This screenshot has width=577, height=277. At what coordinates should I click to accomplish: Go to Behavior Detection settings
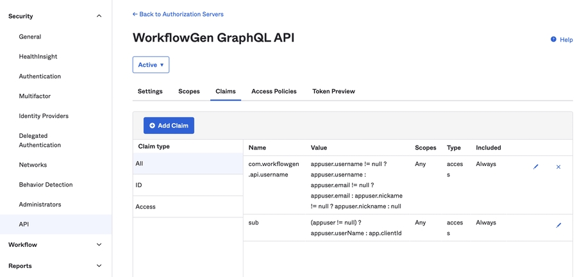[46, 185]
